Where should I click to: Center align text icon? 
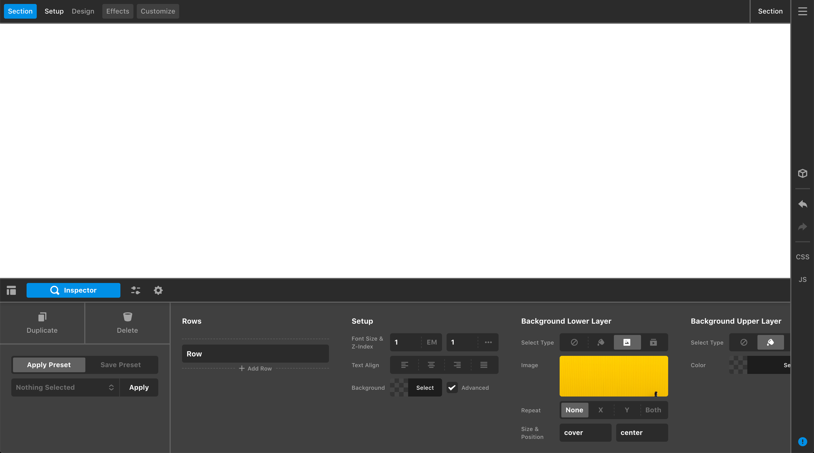tap(431, 365)
